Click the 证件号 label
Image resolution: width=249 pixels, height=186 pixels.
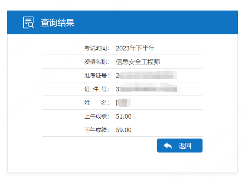click(97, 89)
